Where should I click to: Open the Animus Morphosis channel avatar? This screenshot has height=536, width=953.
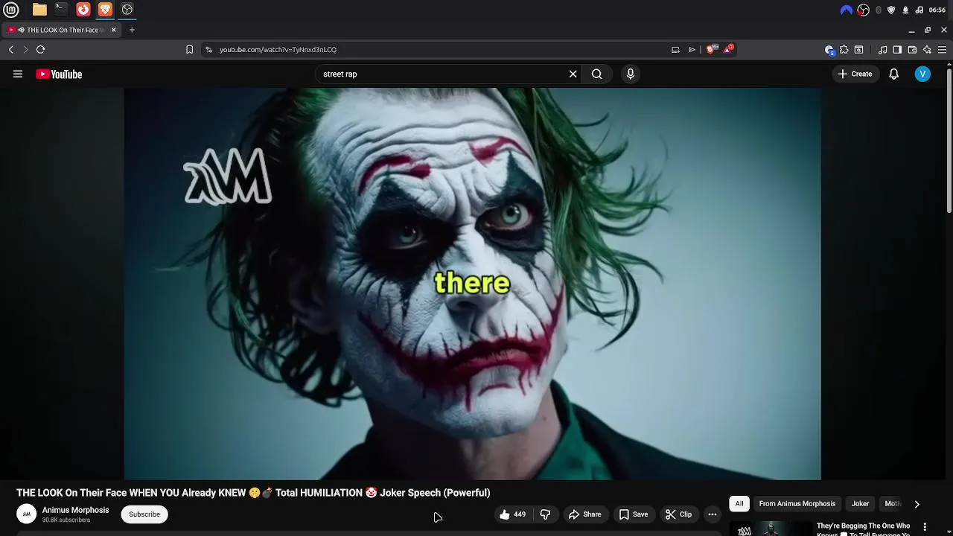[26, 514]
